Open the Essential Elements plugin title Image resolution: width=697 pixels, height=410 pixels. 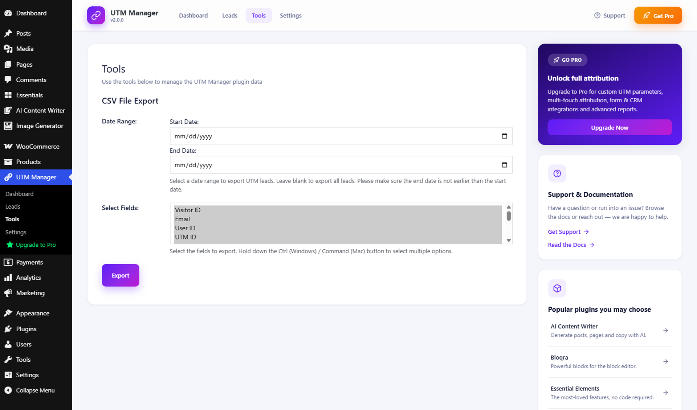[x=575, y=389]
